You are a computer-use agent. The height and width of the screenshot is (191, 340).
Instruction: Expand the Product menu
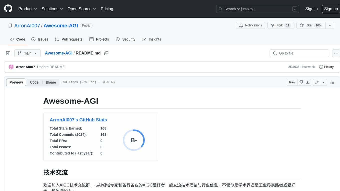click(x=27, y=9)
